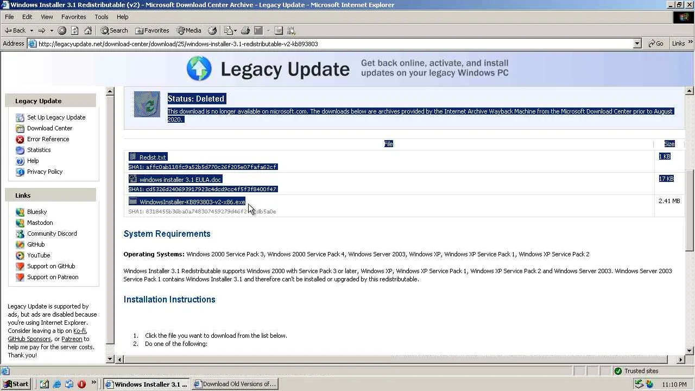This screenshot has width=695, height=391.
Task: Follow the Ko-fi tip link
Action: point(79,331)
